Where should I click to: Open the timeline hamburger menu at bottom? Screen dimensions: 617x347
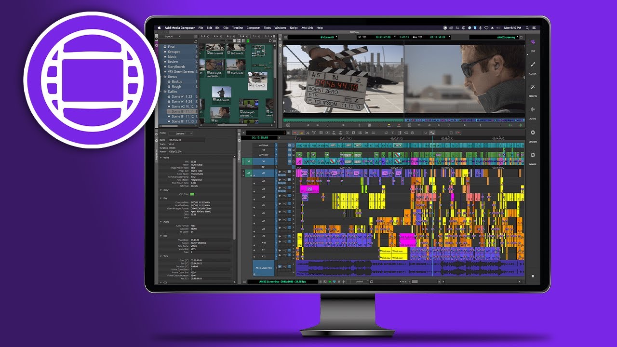click(244, 281)
